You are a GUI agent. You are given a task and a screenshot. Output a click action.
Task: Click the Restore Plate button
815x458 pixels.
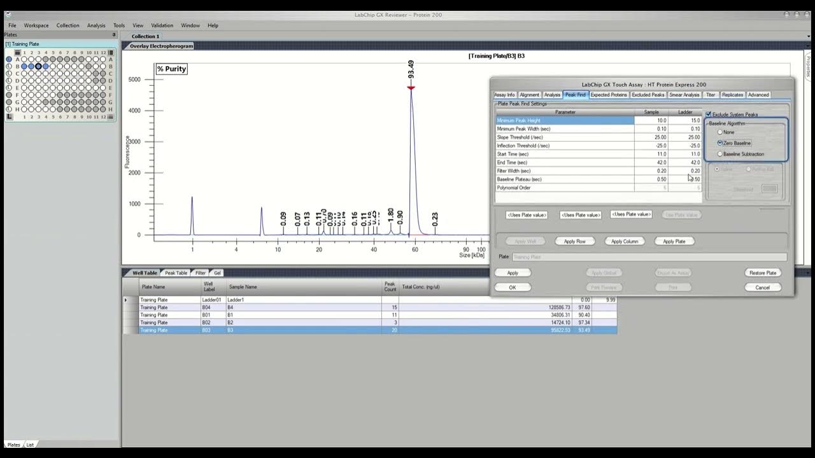point(763,273)
